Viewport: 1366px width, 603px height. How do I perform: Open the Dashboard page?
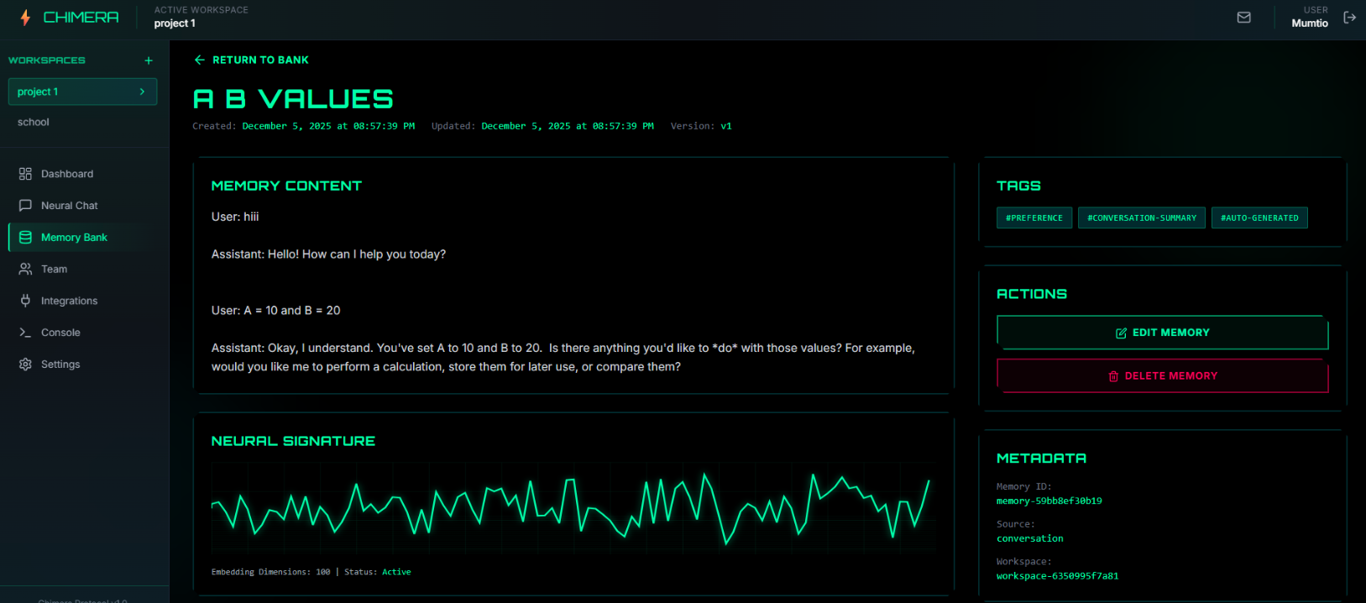(x=84, y=174)
